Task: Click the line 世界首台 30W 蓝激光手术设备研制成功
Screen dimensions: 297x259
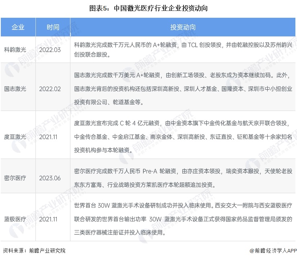Action: click(183, 205)
